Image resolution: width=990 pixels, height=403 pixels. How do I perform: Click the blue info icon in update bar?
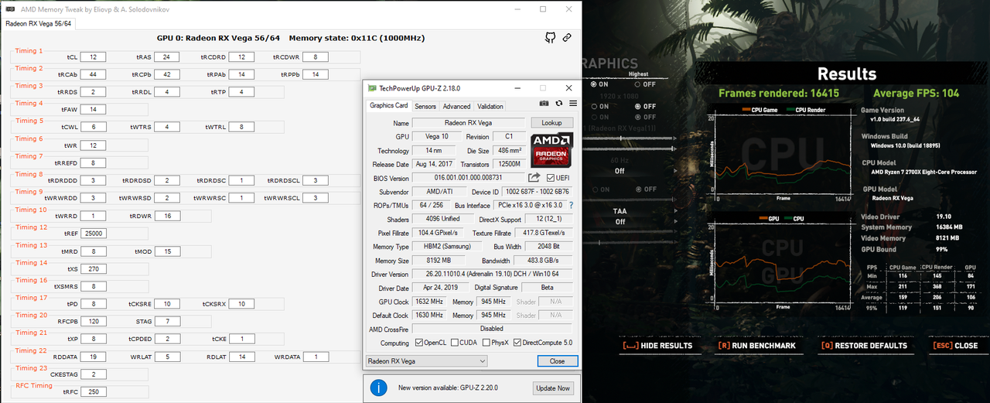pos(378,388)
